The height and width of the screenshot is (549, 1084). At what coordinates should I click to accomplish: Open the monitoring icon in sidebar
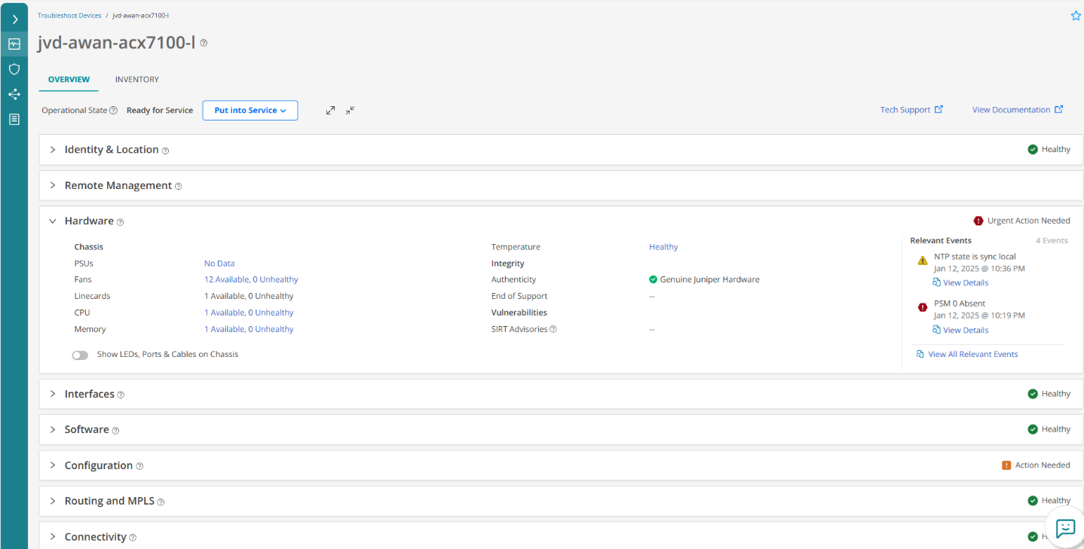(x=14, y=44)
